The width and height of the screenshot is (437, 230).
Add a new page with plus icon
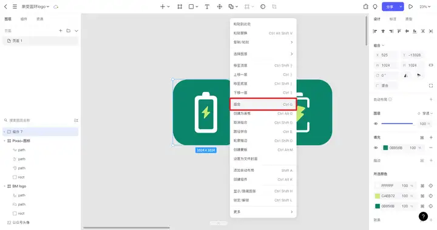click(x=61, y=30)
